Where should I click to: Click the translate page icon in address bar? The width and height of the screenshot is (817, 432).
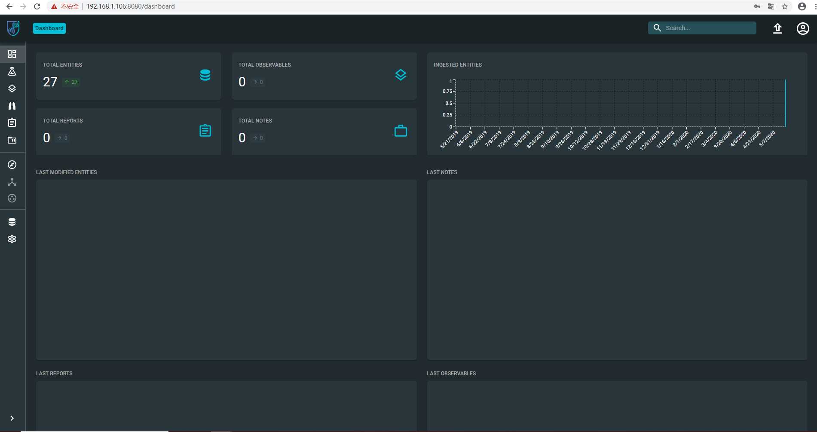pyautogui.click(x=771, y=6)
